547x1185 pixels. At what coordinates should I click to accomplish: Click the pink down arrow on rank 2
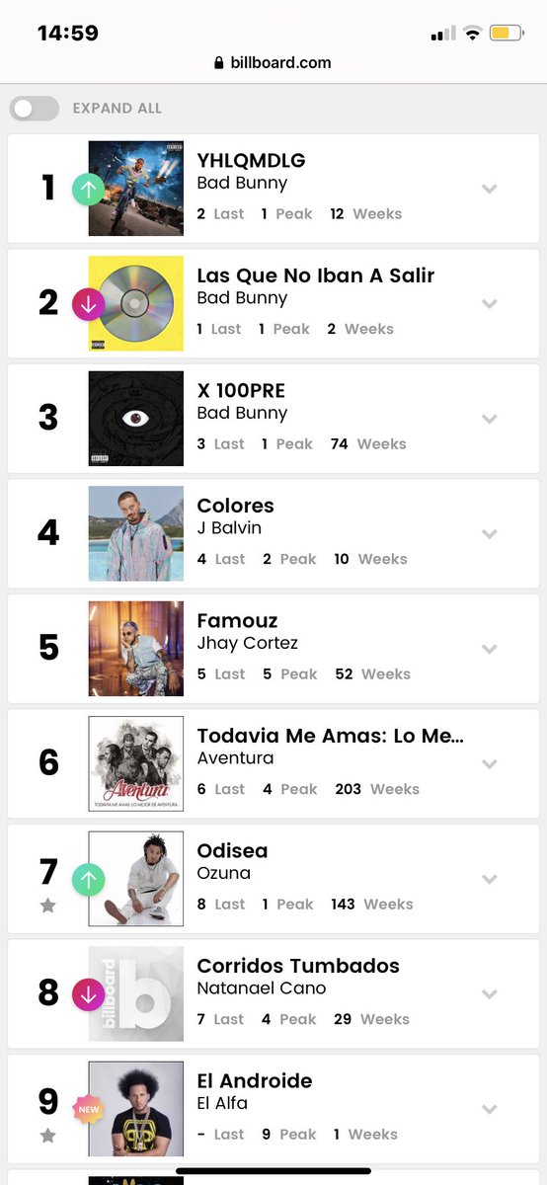(88, 304)
